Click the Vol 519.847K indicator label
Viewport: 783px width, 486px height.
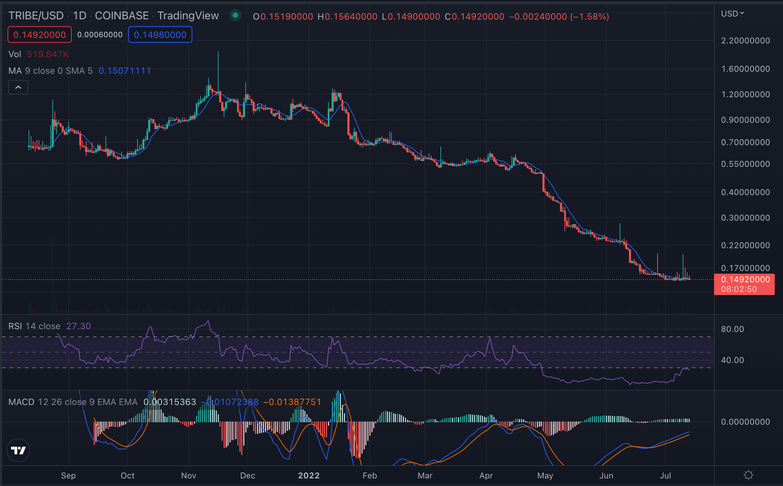pos(39,54)
